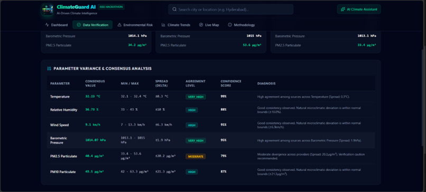The image size is (426, 192).
Task: Click the 7 - 13.3 km/h range
Action: pyautogui.click(x=133, y=124)
